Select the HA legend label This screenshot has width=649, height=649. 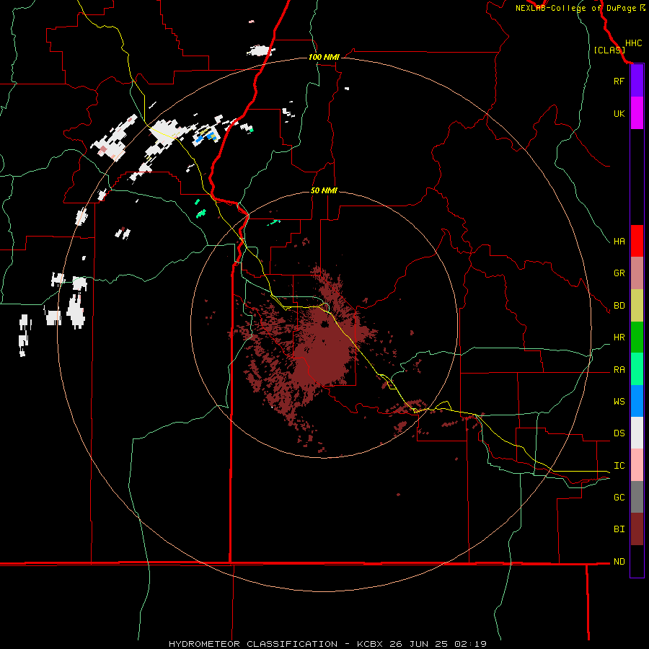619,242
